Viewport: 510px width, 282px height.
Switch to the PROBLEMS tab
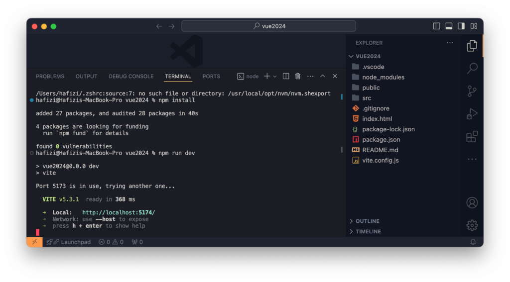click(50, 77)
